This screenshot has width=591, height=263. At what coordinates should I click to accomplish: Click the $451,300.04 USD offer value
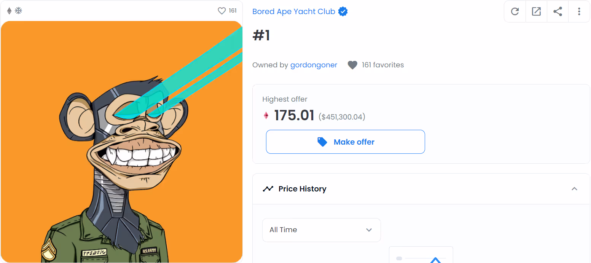tap(342, 117)
